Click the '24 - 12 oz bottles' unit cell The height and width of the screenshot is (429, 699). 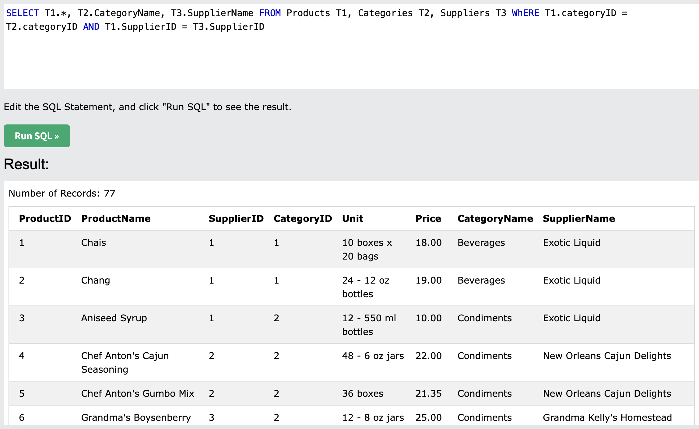tap(366, 287)
